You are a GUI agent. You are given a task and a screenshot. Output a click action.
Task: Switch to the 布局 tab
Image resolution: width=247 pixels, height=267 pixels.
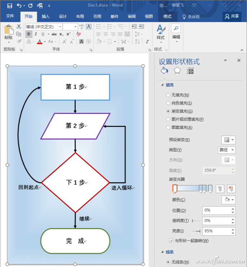80,16
